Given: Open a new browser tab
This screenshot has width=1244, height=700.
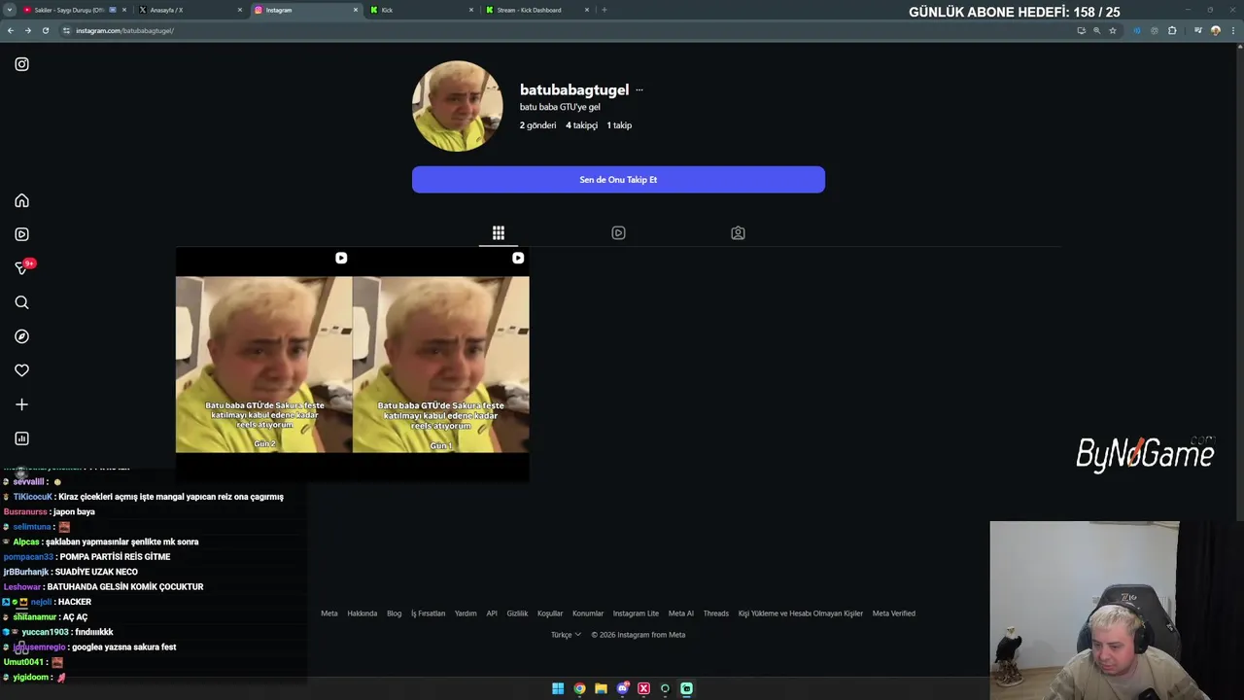Looking at the screenshot, I should (x=605, y=10).
